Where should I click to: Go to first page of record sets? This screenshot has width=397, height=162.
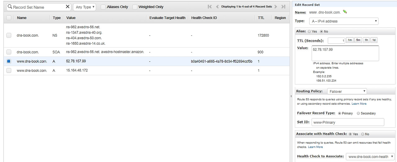coord(210,7)
